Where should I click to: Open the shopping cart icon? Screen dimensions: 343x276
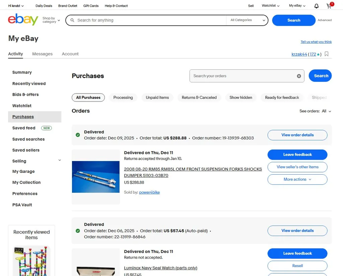[x=329, y=6]
